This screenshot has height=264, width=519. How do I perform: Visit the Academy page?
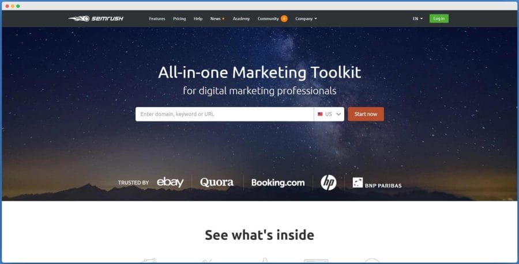(x=241, y=19)
